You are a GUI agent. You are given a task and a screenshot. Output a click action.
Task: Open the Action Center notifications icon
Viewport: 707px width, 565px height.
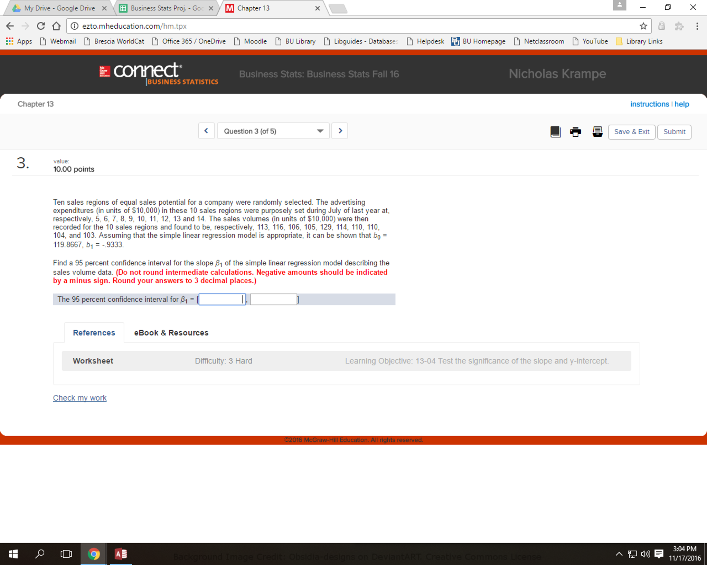pos(659,554)
